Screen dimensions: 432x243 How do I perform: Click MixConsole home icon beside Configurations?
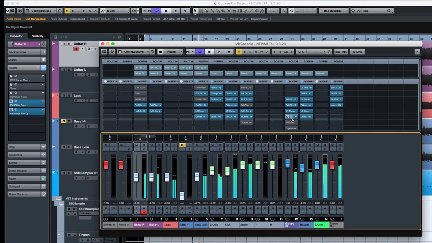point(153,52)
